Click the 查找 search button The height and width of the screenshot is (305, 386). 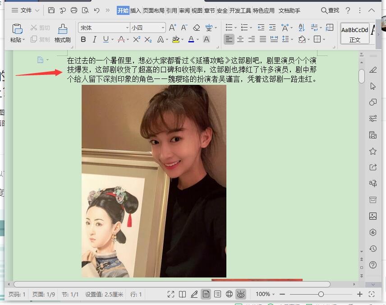point(330,10)
